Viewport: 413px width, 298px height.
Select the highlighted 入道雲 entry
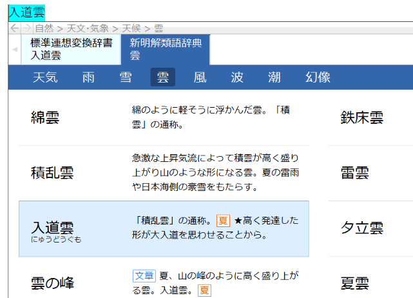(x=164, y=228)
